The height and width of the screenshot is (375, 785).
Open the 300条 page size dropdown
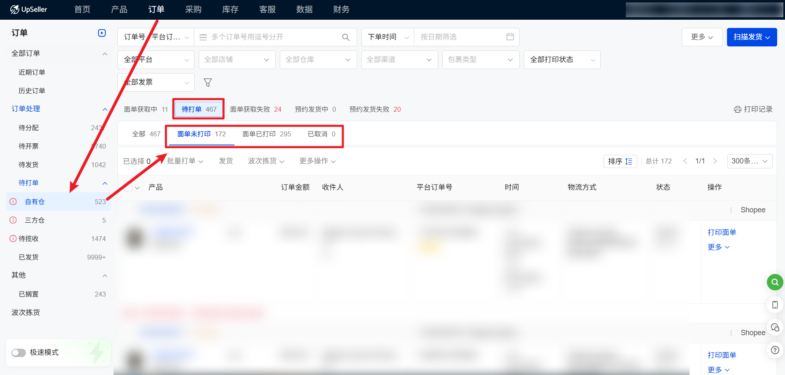pyautogui.click(x=749, y=161)
